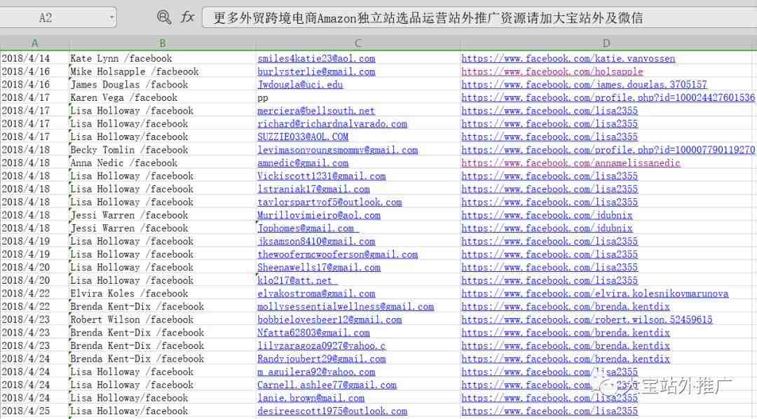Select the cell 'Anna Nedic /facebook'
The width and height of the screenshot is (757, 419).
tap(162, 163)
